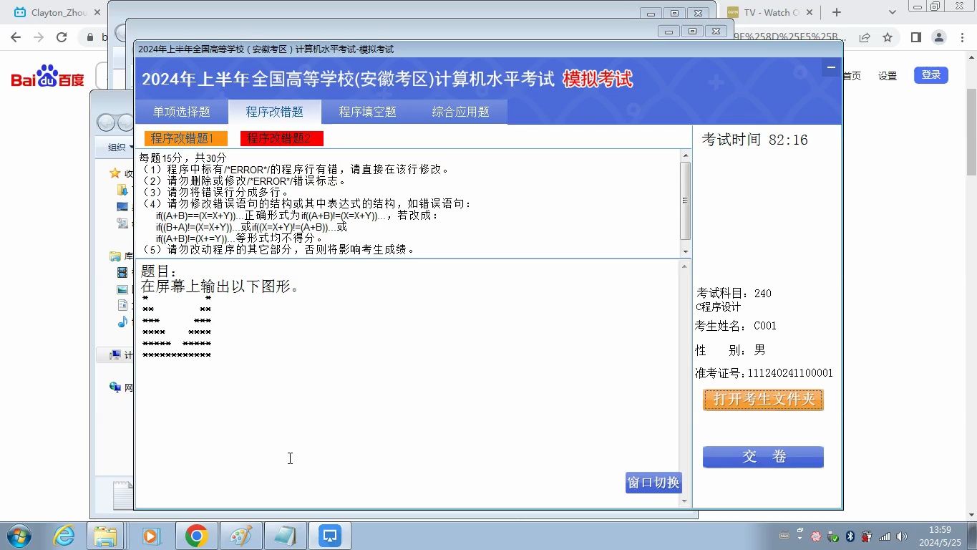Image resolution: width=977 pixels, height=550 pixels.
Task: Click the instructions panel scroll-down arrow
Action: pos(685,251)
